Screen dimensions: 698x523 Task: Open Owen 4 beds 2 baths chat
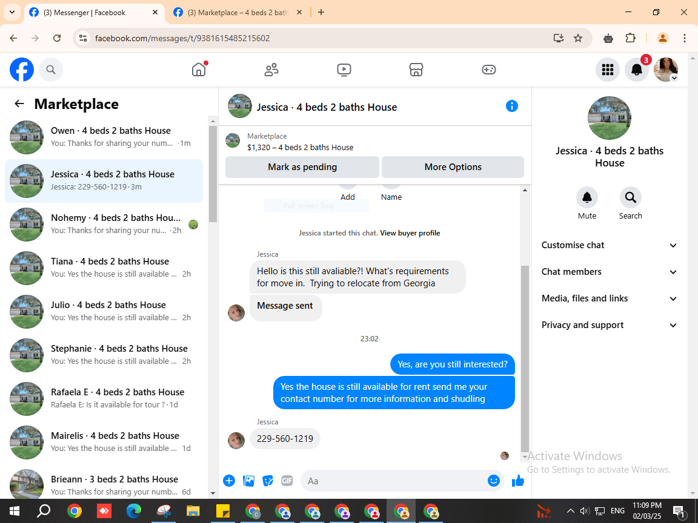104,137
